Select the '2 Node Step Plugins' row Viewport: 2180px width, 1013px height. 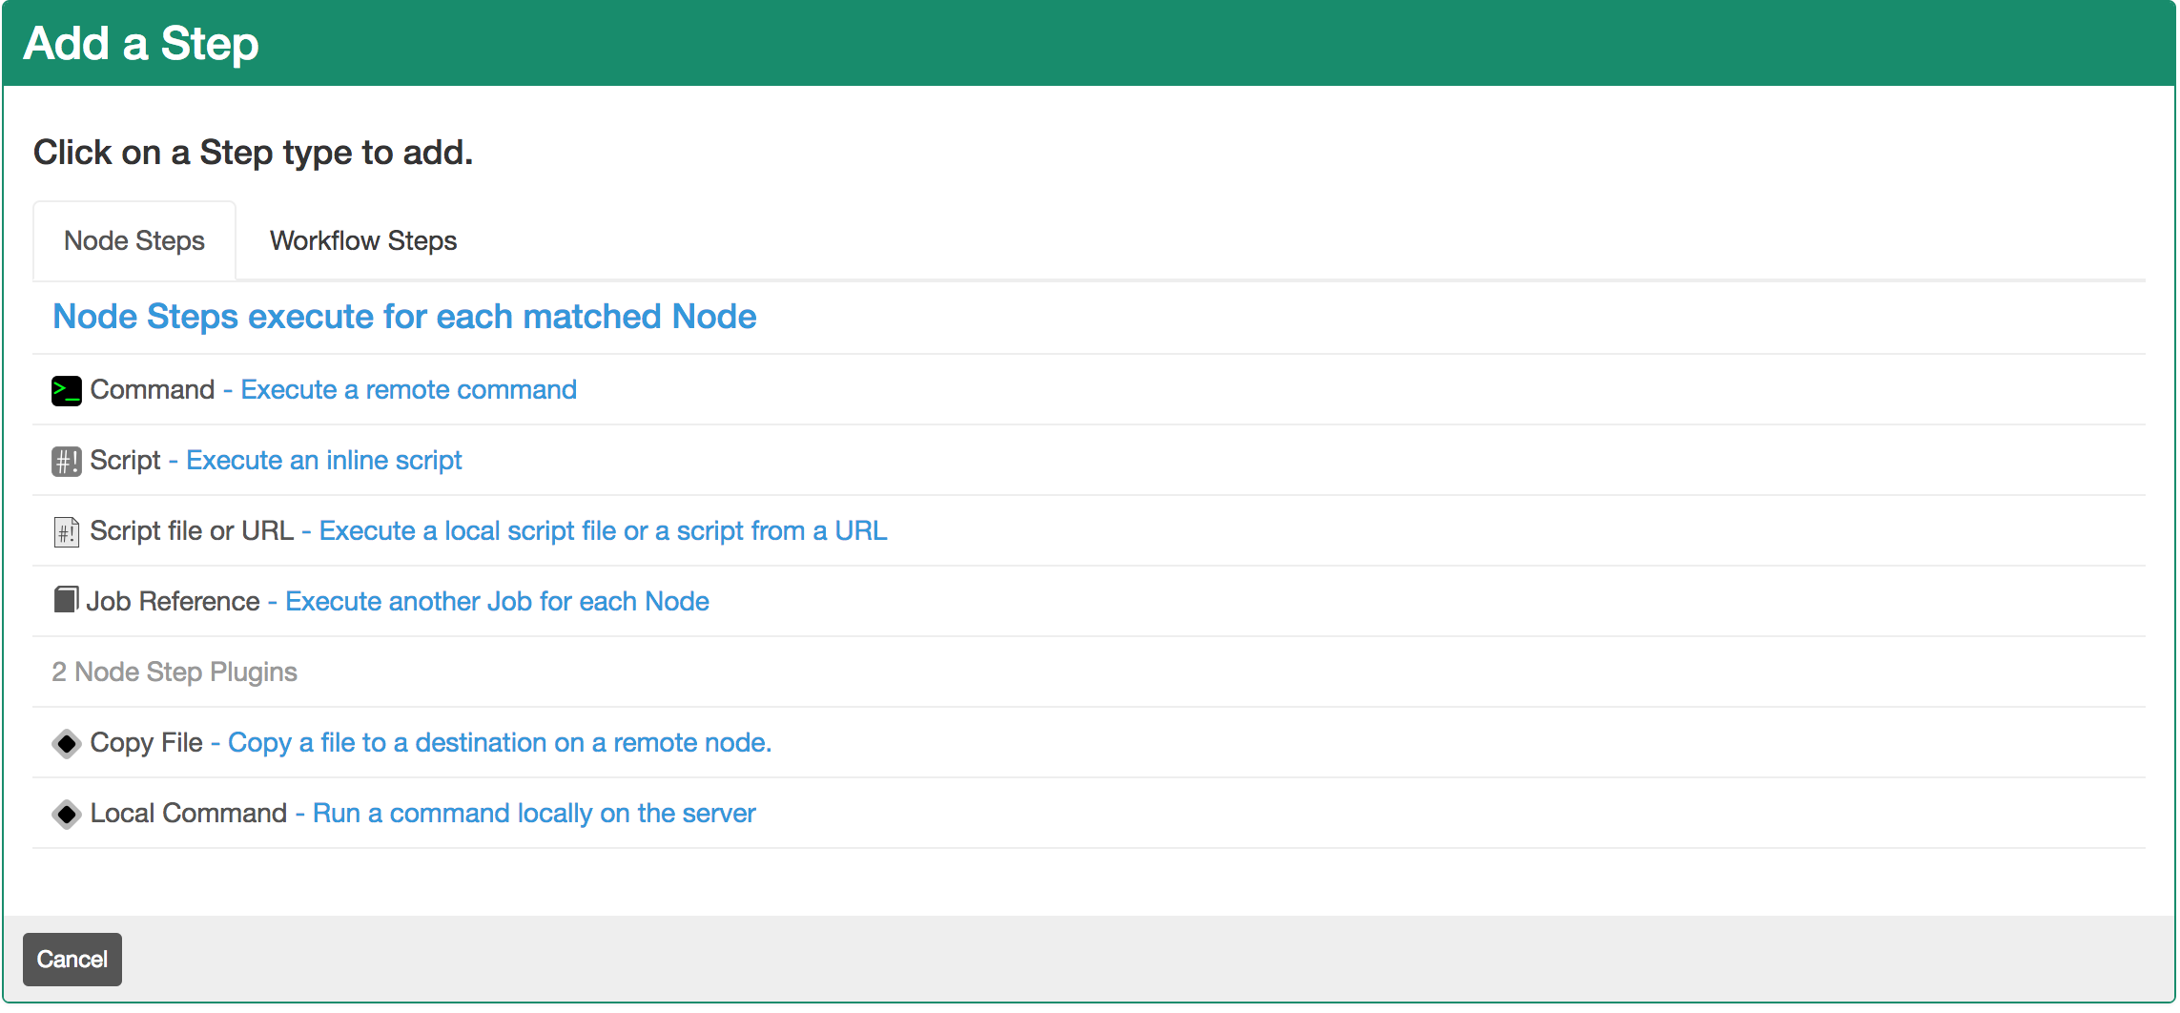pyautogui.click(x=175, y=672)
